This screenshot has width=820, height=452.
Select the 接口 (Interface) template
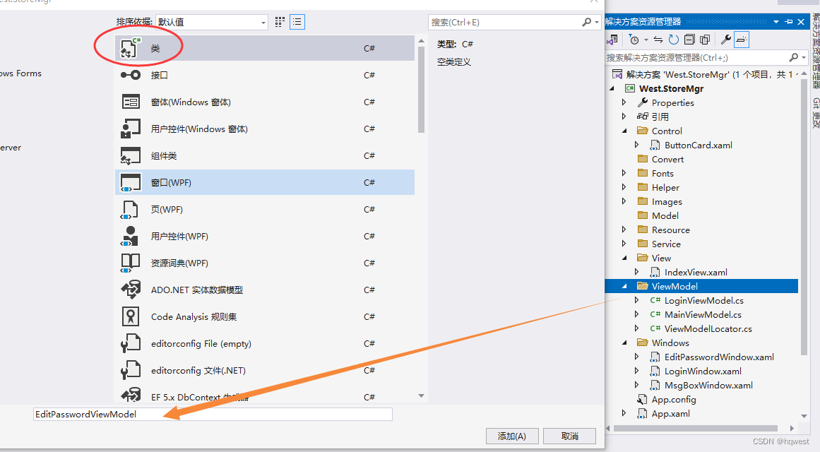[x=265, y=76]
